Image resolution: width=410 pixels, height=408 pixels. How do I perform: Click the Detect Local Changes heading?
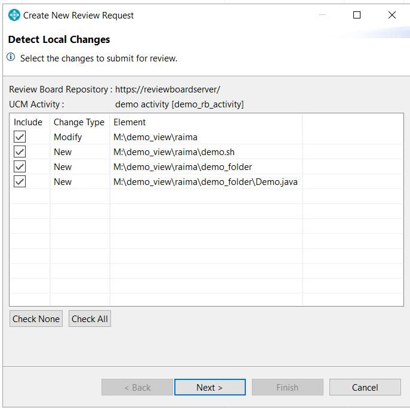(59, 39)
